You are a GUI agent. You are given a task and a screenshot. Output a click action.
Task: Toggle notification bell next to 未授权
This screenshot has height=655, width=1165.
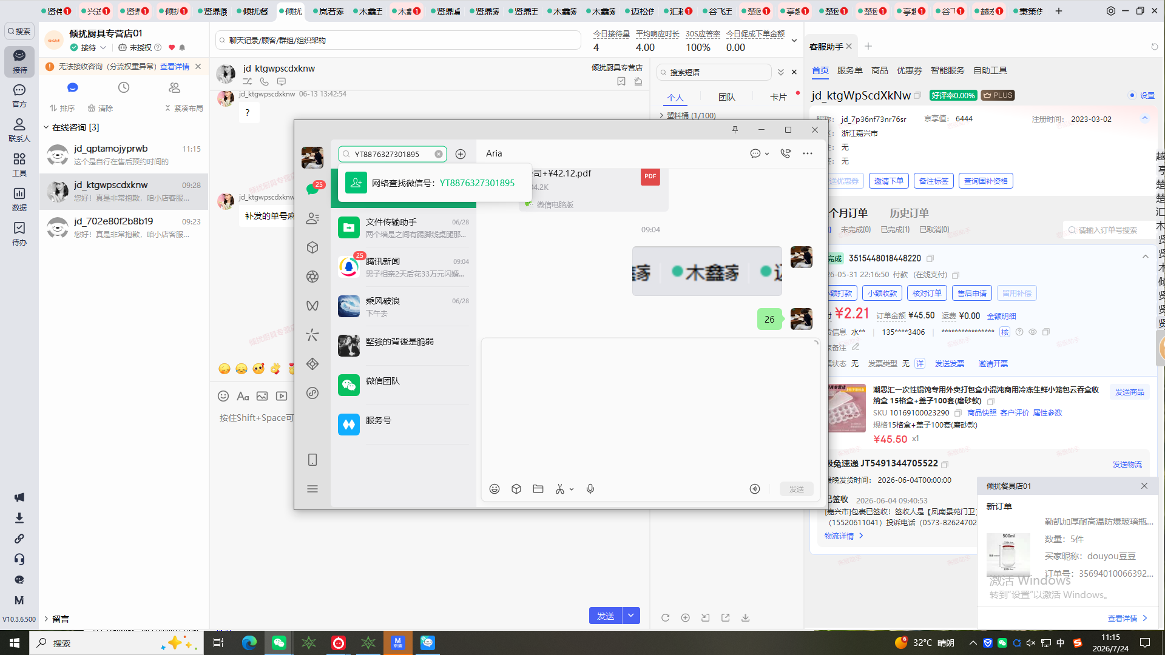tap(182, 47)
